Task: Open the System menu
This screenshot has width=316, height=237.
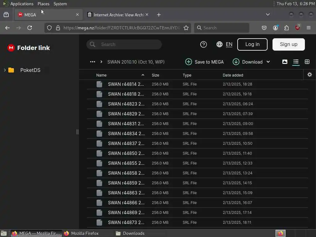Action: [x=60, y=4]
